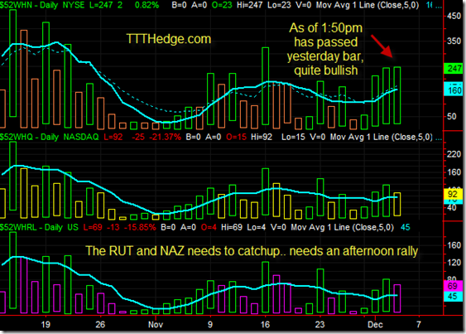Click the 350 axis label in NYSE panel
This screenshot has height=334, width=466.
tap(454, 41)
